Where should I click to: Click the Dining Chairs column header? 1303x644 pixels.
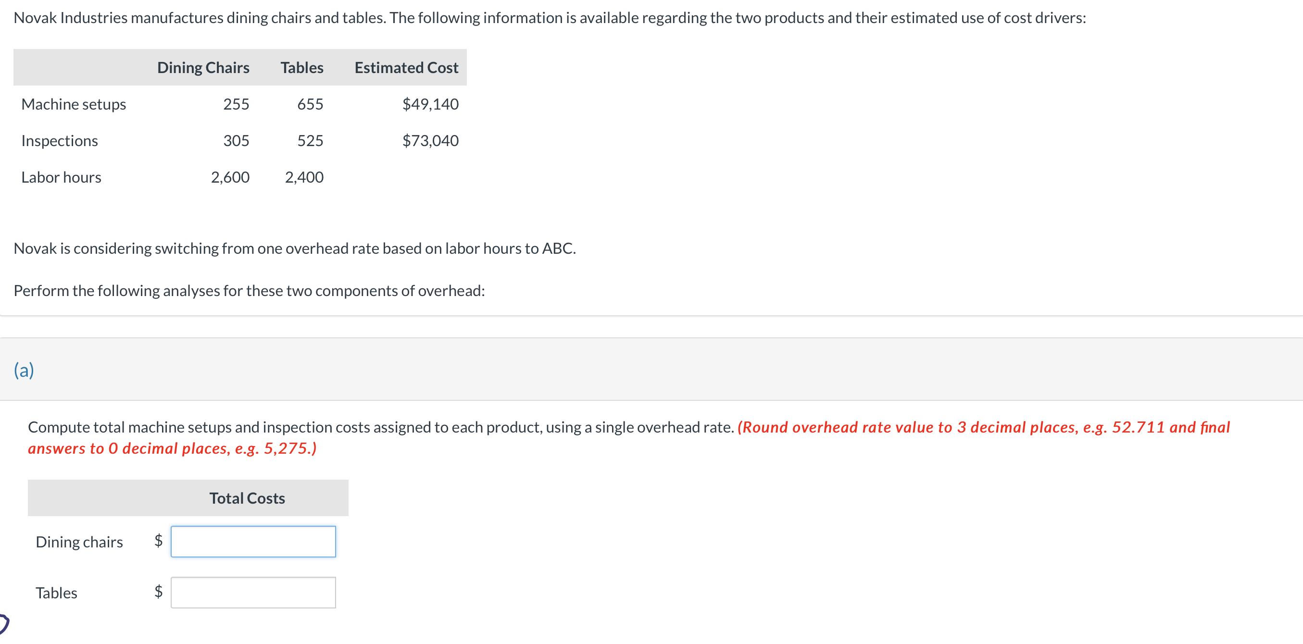[x=203, y=67]
